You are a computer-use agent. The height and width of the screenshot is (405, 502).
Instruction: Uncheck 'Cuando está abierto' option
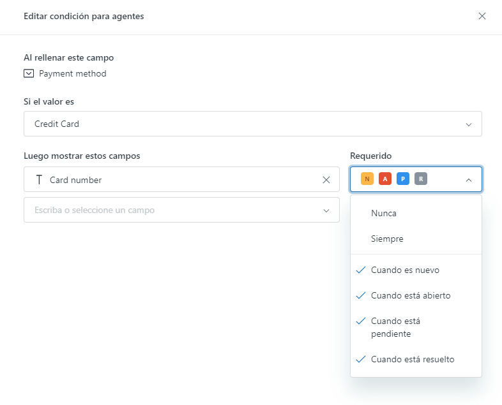[x=410, y=295]
